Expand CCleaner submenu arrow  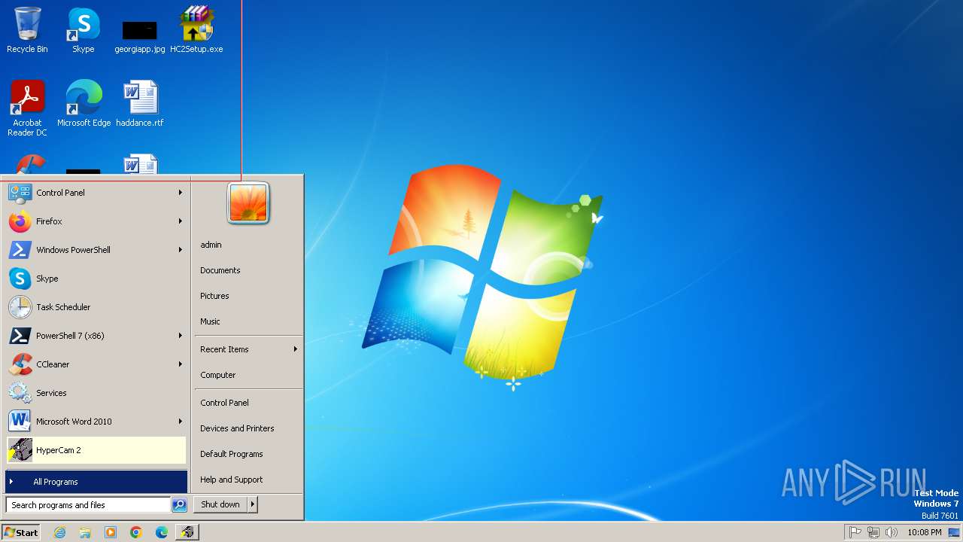tap(181, 364)
